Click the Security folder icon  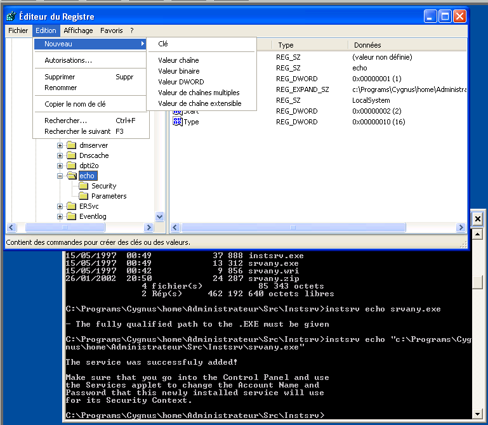(x=83, y=186)
